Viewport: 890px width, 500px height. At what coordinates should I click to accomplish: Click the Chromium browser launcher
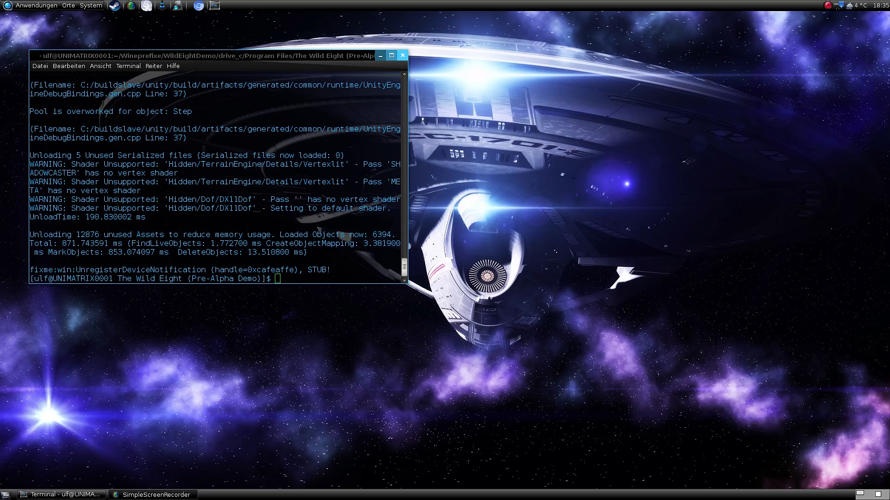point(198,6)
